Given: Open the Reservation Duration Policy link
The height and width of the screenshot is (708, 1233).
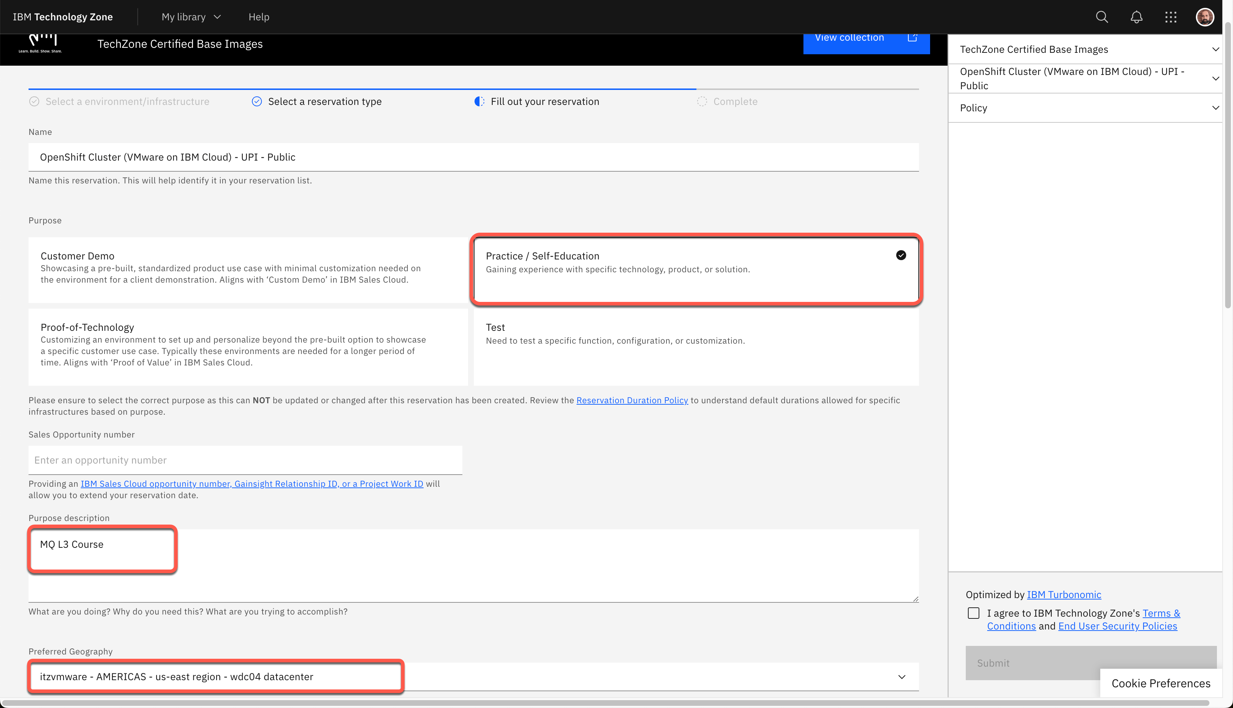Looking at the screenshot, I should click(x=632, y=400).
